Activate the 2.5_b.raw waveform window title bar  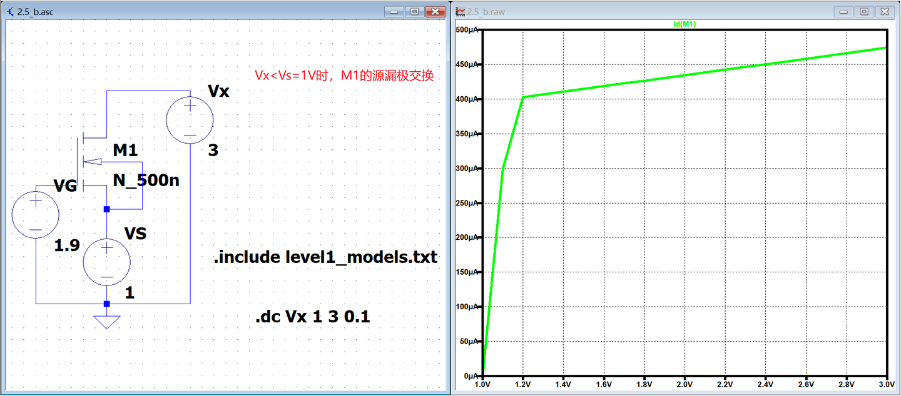pos(626,11)
